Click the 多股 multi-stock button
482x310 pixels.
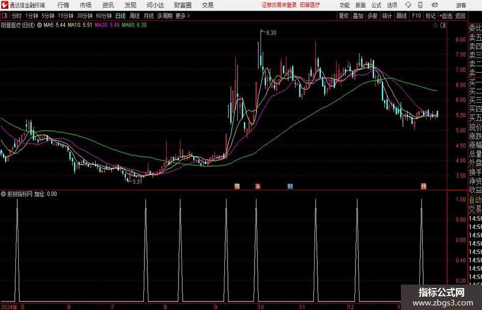[372, 16]
